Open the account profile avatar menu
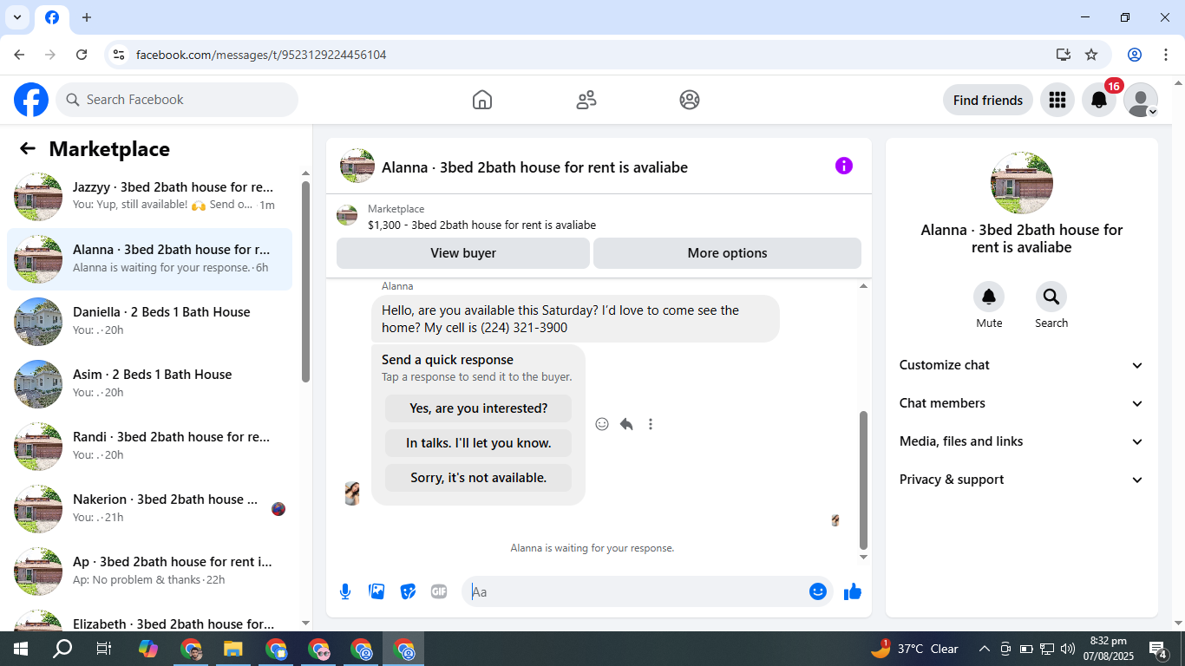The height and width of the screenshot is (666, 1185). tap(1141, 100)
